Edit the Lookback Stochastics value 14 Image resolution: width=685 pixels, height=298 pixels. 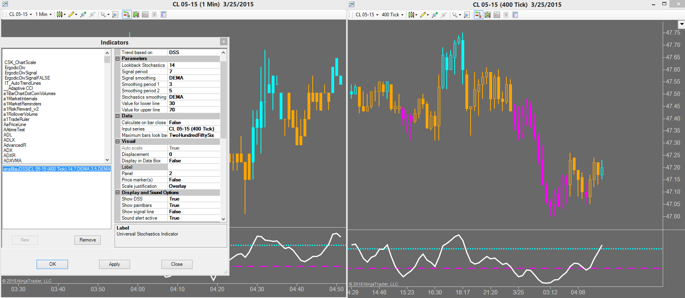194,65
